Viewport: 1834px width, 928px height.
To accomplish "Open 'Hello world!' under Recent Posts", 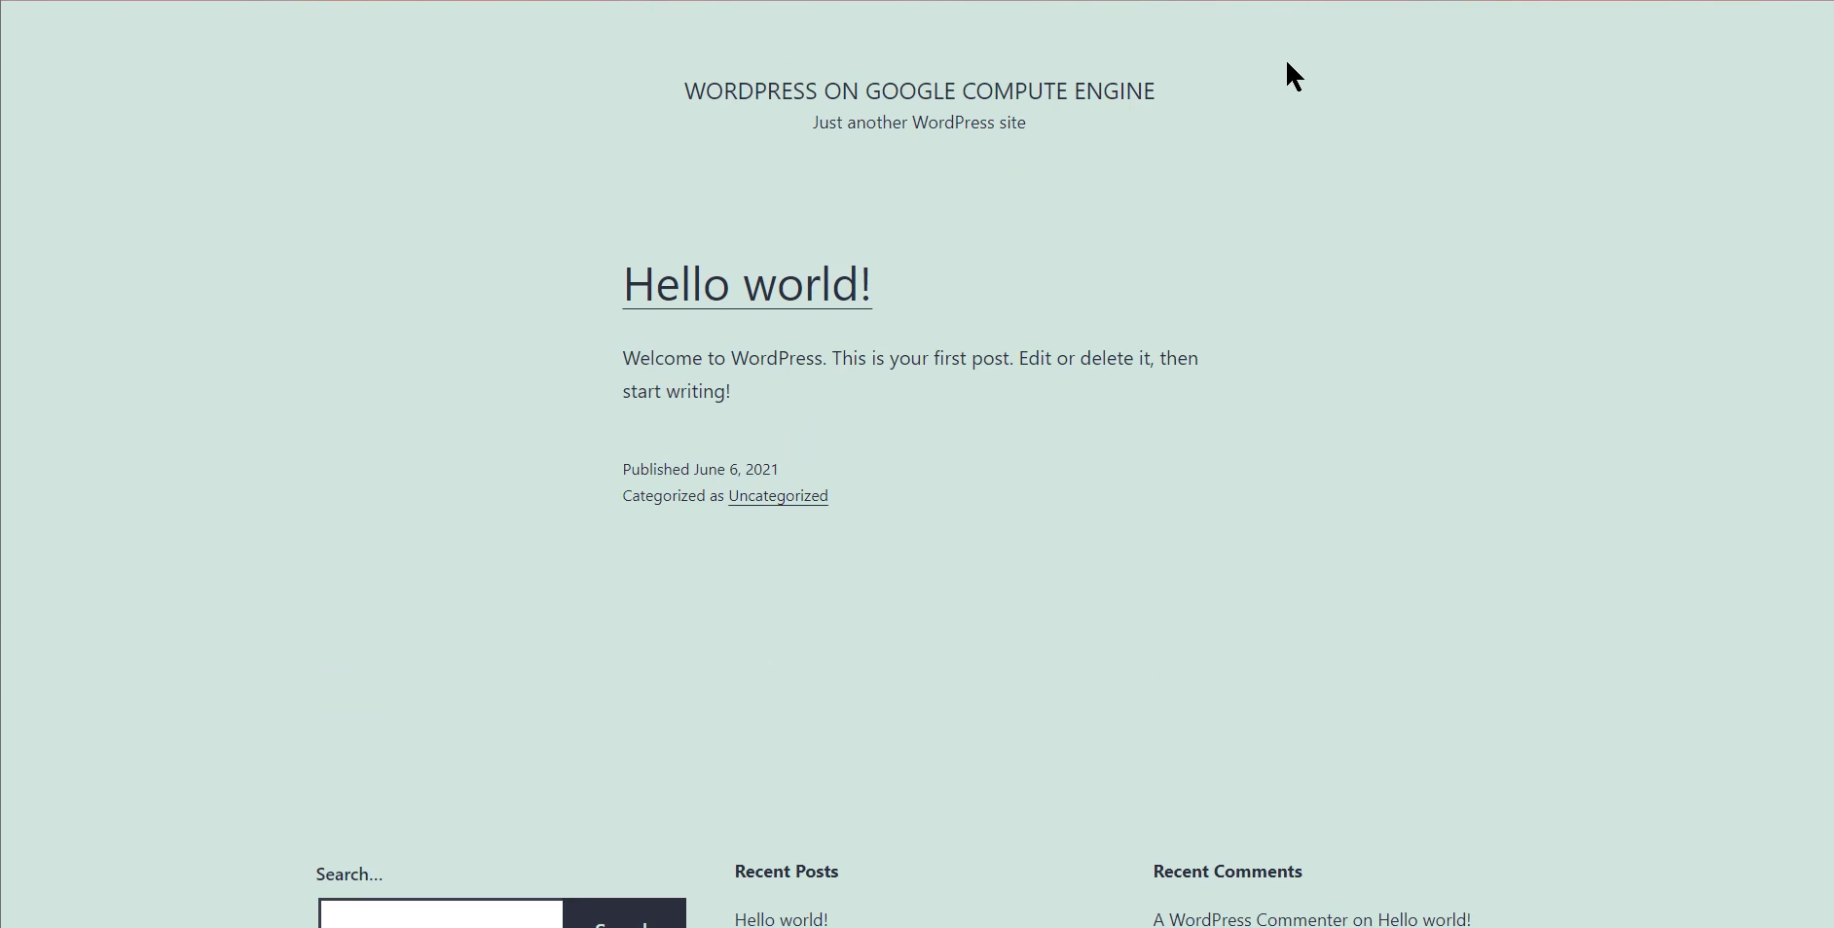I will pyautogui.click(x=781, y=919).
